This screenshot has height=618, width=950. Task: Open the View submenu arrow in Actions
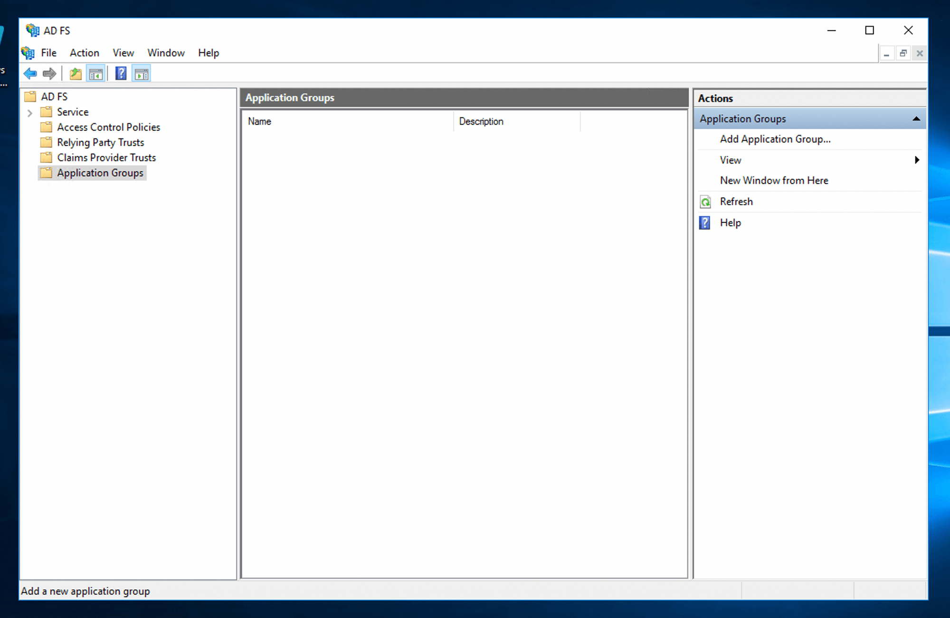[917, 160]
